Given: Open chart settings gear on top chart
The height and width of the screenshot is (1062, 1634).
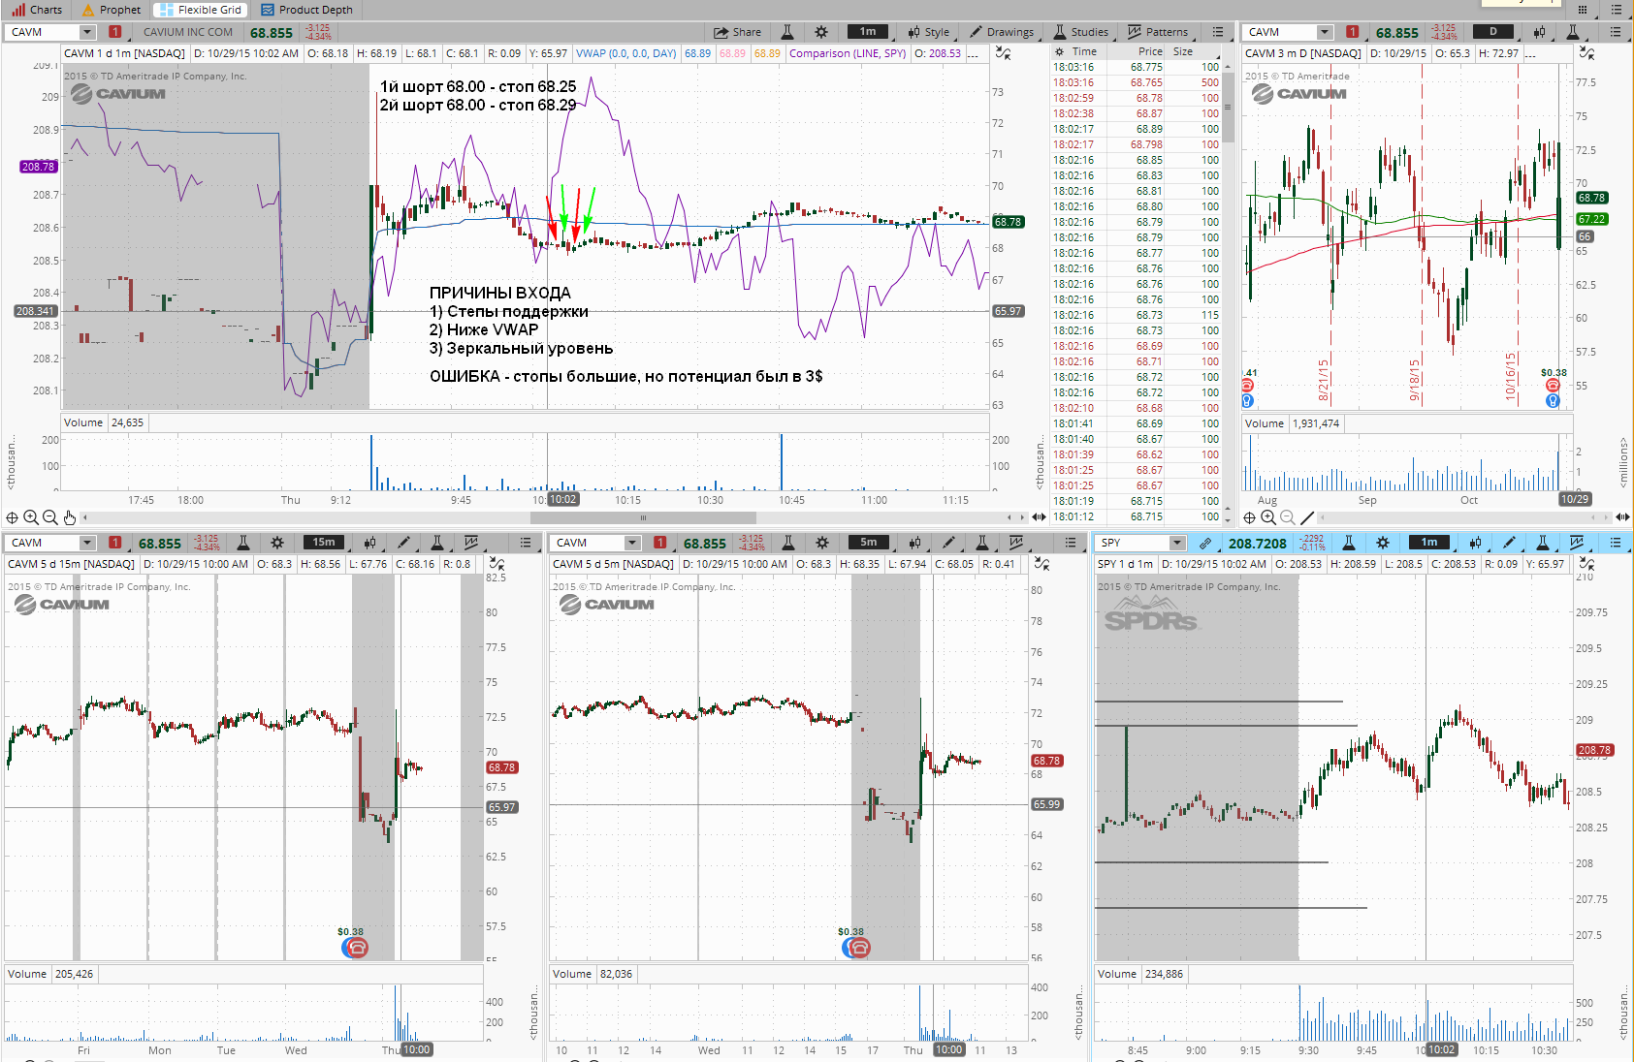Looking at the screenshot, I should tap(821, 32).
